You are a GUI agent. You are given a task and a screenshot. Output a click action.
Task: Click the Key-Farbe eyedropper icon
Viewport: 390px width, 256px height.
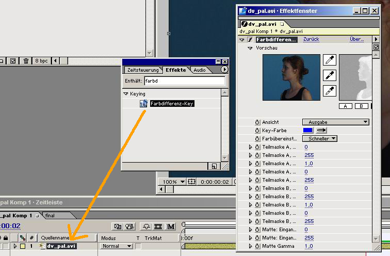point(321,131)
